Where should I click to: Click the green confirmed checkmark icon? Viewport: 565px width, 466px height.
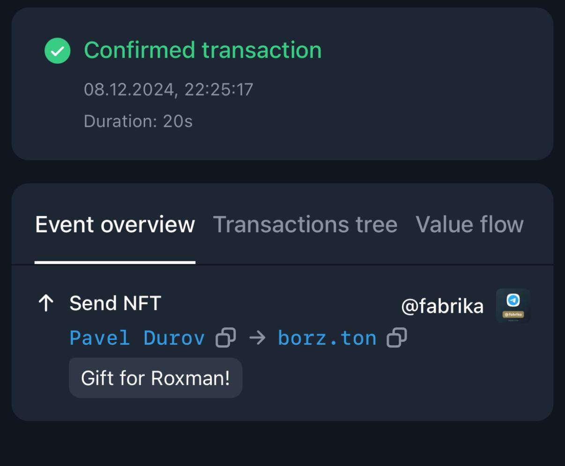57,50
